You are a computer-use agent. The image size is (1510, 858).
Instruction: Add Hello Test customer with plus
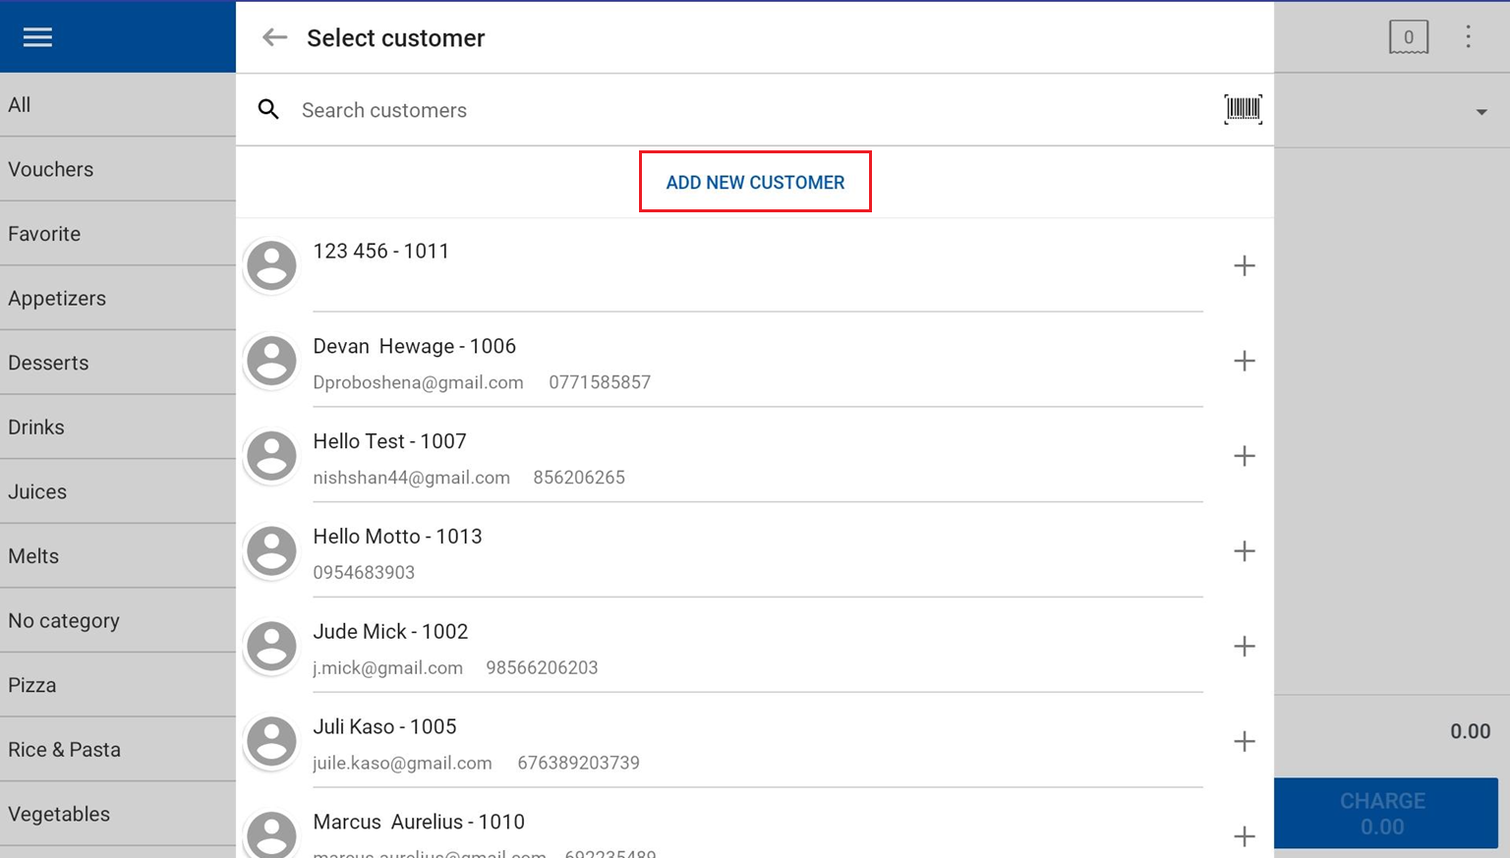[x=1244, y=456]
